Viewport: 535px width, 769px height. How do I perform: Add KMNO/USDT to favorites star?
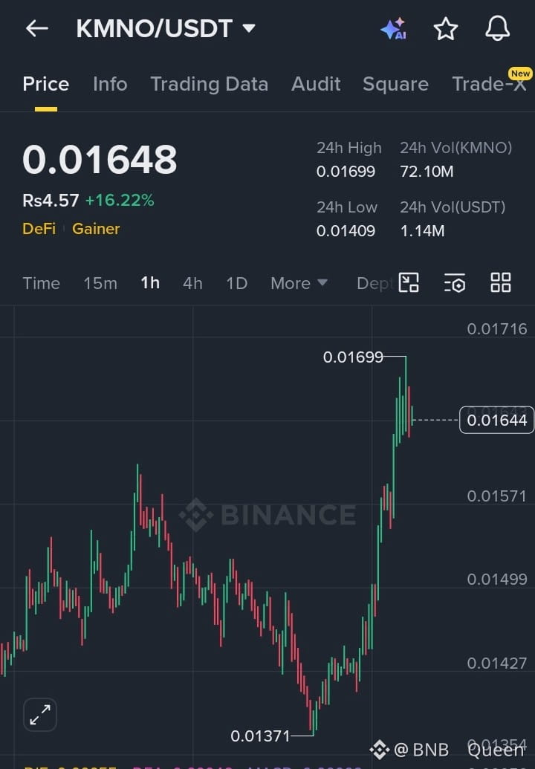pyautogui.click(x=446, y=28)
